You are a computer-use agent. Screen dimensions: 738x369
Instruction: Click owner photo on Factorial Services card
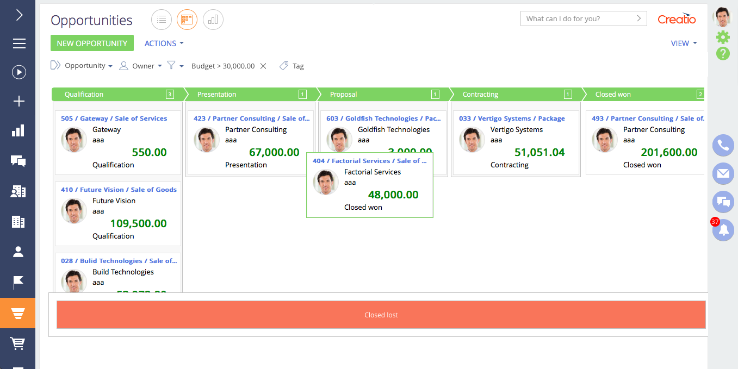click(x=326, y=182)
